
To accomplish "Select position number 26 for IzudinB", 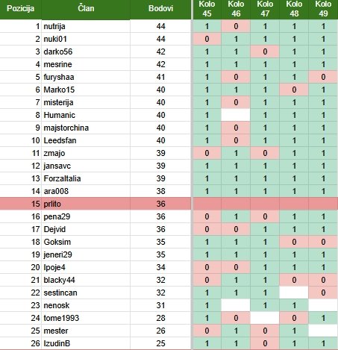I will tap(35, 343).
